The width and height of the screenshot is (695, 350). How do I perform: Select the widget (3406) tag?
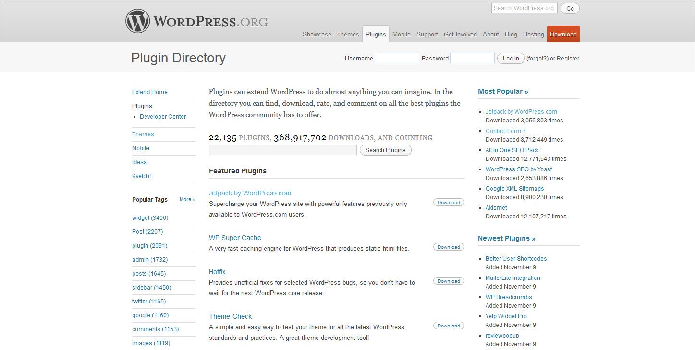(x=150, y=218)
